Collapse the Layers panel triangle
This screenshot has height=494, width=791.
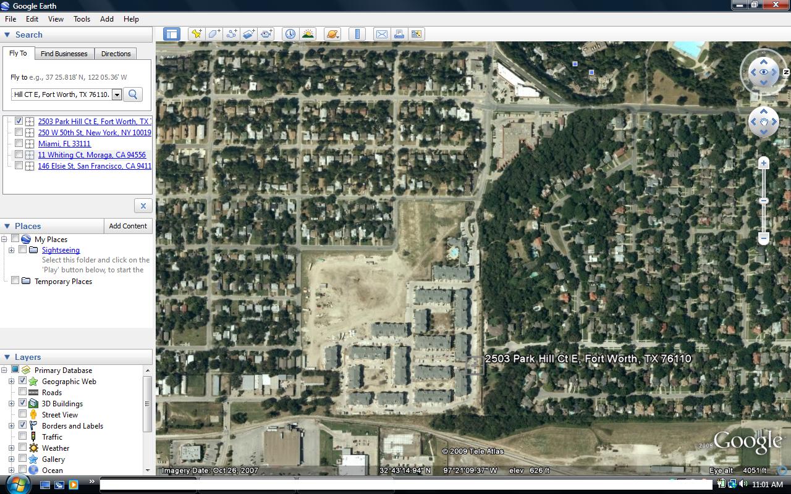(x=7, y=357)
